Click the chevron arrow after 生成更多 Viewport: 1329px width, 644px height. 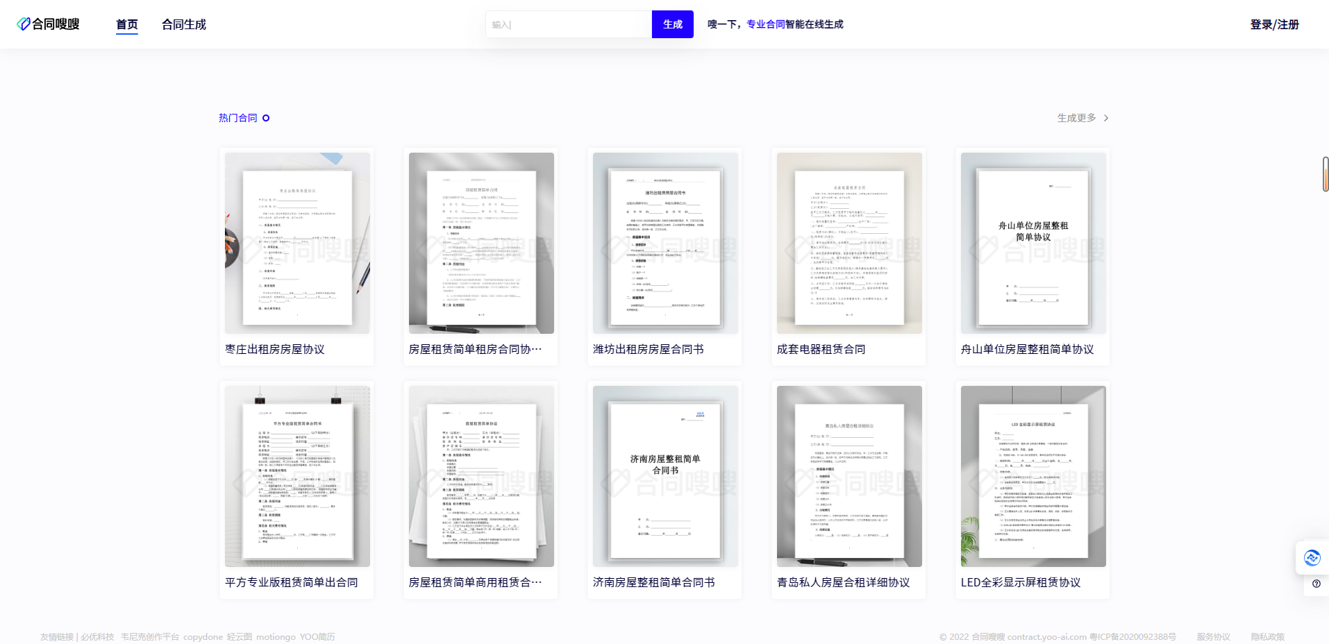pos(1106,118)
